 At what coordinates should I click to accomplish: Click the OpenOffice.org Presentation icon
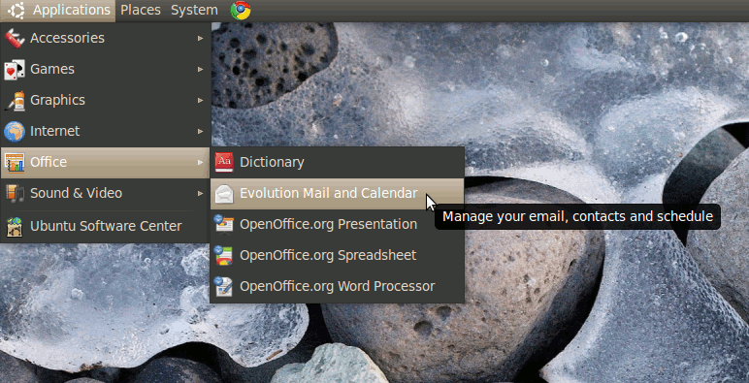pos(224,224)
